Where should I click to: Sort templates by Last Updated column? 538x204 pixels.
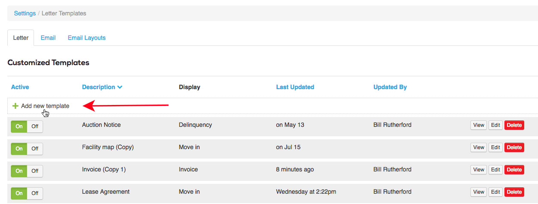(x=295, y=87)
